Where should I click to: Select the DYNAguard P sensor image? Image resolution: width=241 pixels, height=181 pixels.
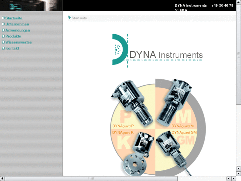(x=132, y=104)
